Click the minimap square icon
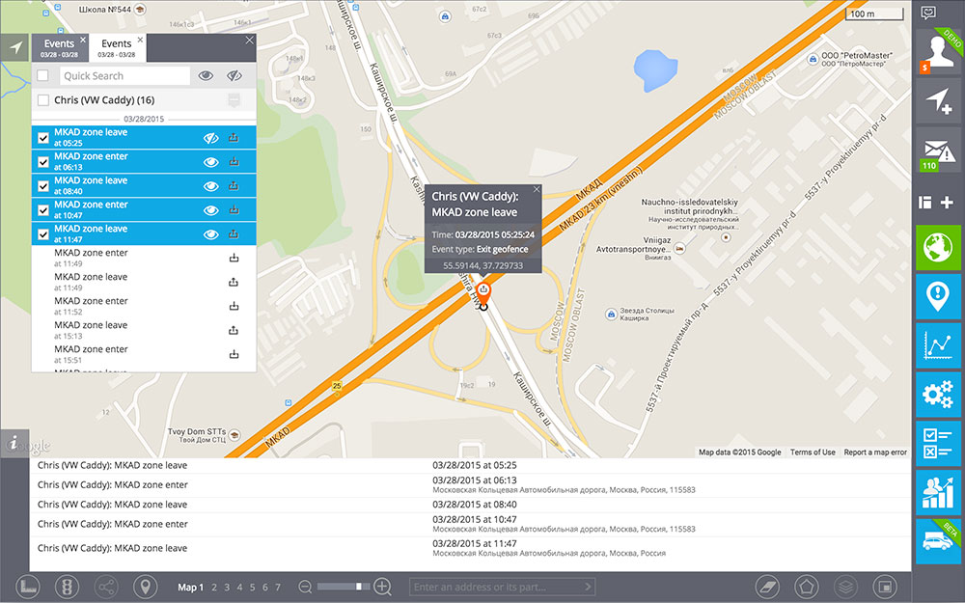965x603 pixels. click(x=885, y=587)
